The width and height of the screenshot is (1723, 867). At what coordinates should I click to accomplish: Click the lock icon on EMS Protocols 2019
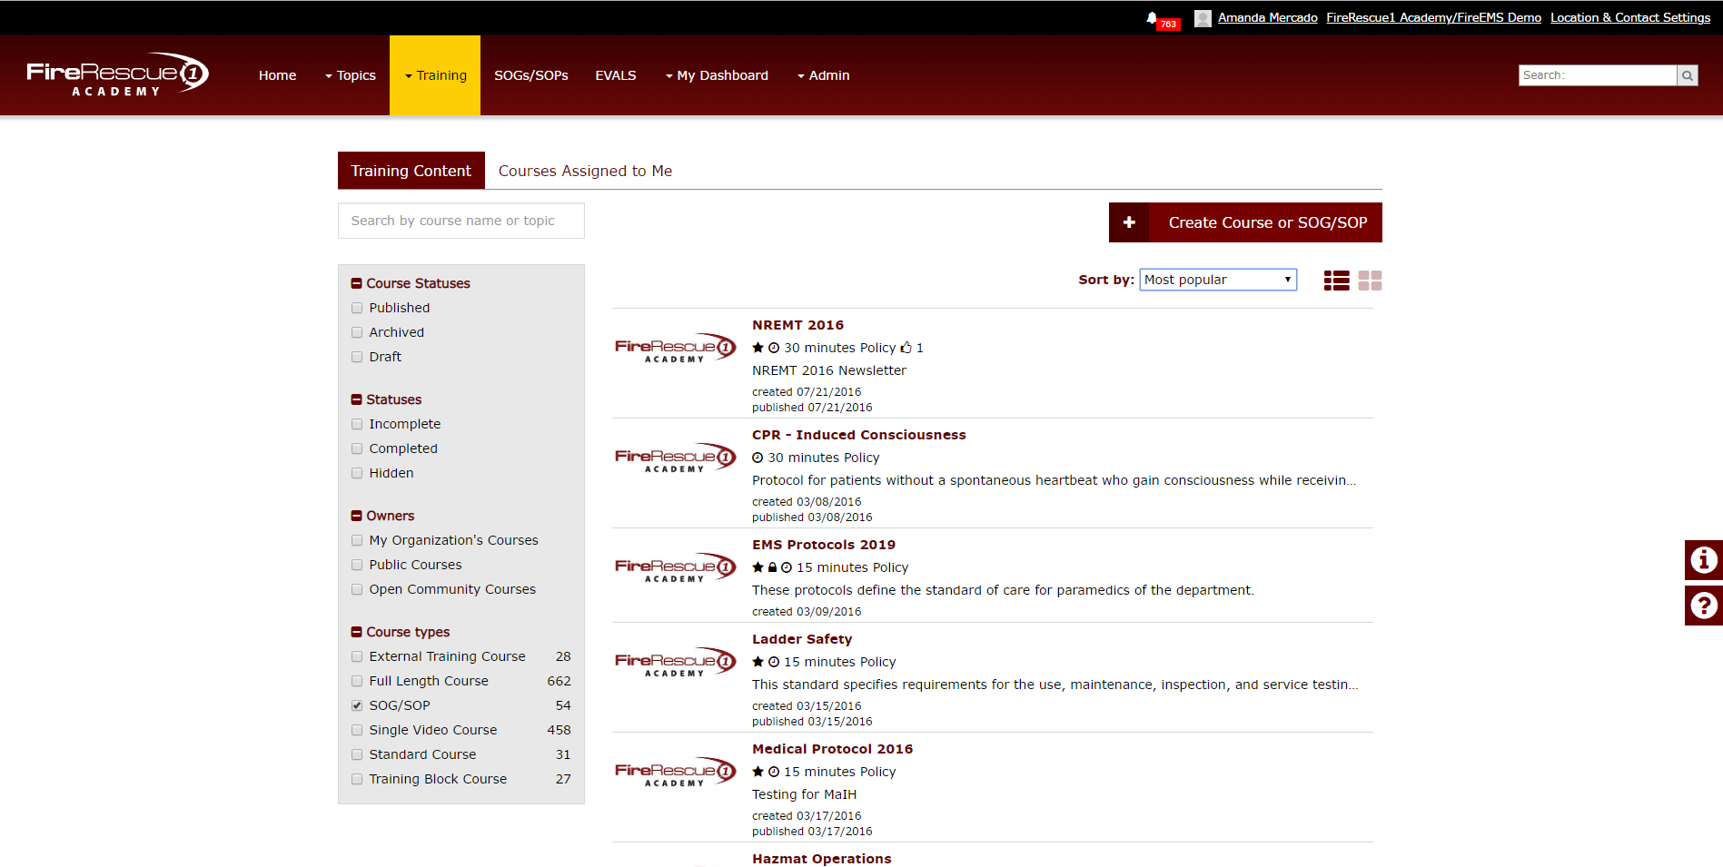[x=772, y=567]
